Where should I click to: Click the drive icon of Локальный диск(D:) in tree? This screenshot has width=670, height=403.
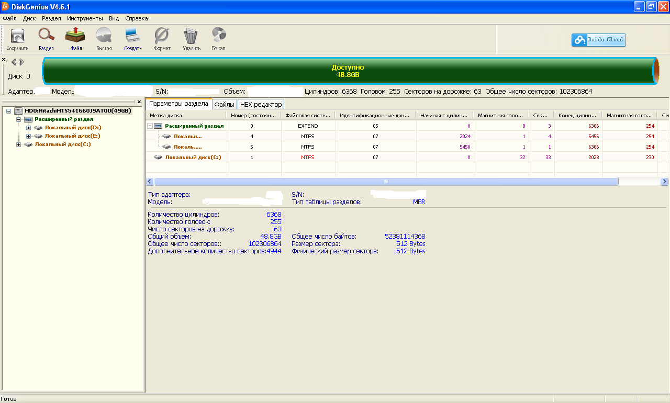click(x=38, y=128)
